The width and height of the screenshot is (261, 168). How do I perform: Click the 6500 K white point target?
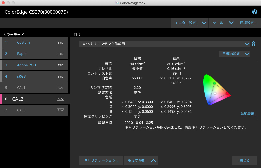tap(137, 78)
